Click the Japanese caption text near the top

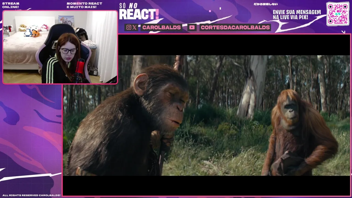pyautogui.click(x=265, y=4)
